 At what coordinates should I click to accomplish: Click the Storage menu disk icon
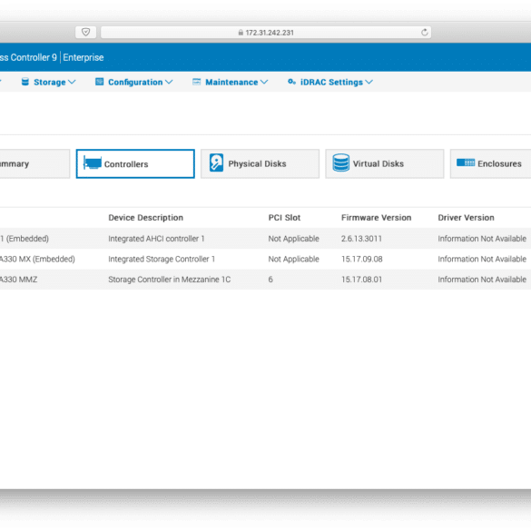pyautogui.click(x=25, y=82)
